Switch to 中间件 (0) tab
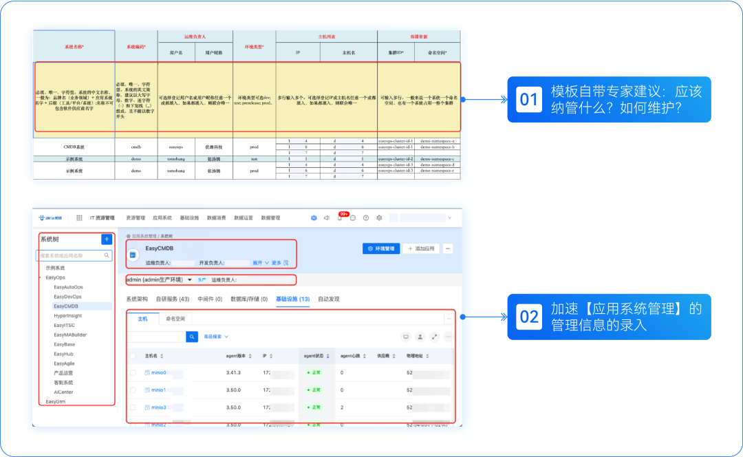The width and height of the screenshot is (743, 457). click(x=210, y=299)
